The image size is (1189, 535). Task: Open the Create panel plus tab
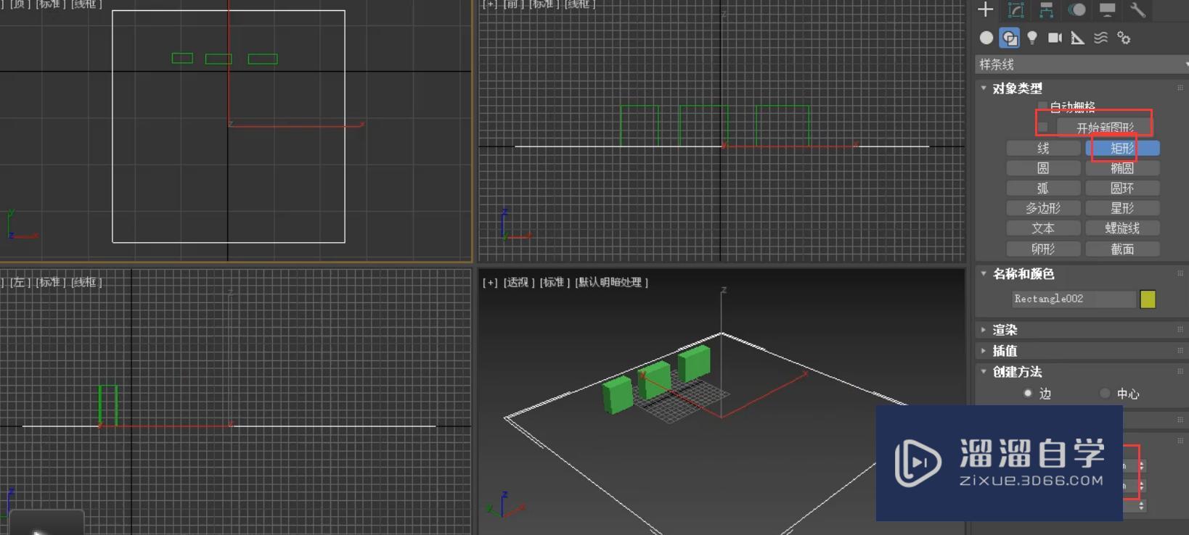pyautogui.click(x=985, y=9)
